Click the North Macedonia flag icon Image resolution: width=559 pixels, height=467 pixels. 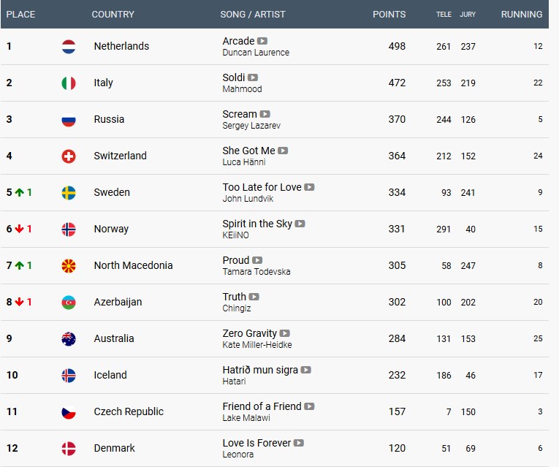coord(69,265)
